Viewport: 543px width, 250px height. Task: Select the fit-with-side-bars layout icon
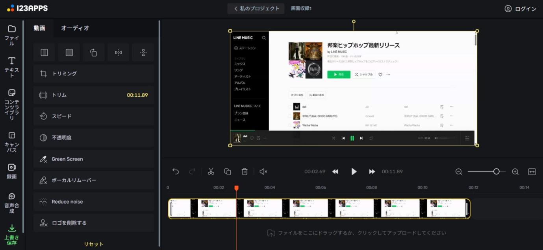click(x=44, y=52)
